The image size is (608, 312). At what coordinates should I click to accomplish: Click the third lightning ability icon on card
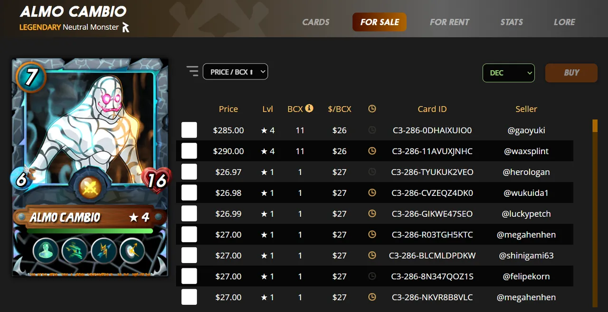104,250
